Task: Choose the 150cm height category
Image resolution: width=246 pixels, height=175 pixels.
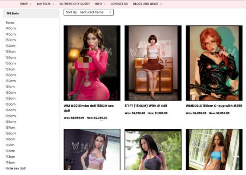Action: coord(10,40)
